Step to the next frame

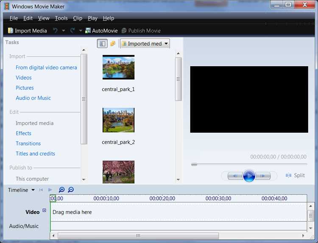[x=263, y=176]
